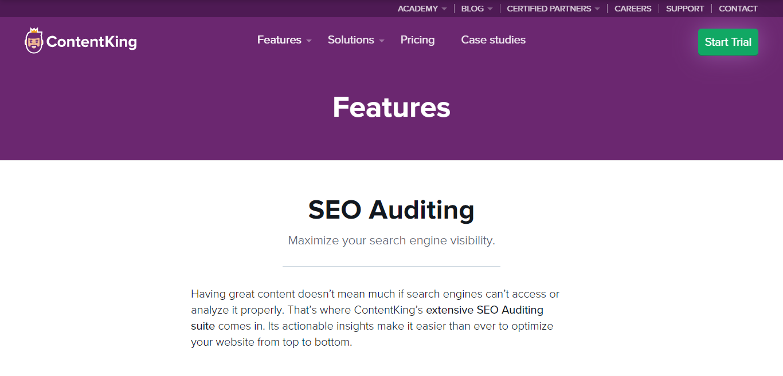Visit the Support link
Viewport: 783px width, 376px height.
(x=685, y=9)
